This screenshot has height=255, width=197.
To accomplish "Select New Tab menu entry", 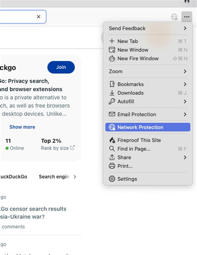I will [148, 41].
